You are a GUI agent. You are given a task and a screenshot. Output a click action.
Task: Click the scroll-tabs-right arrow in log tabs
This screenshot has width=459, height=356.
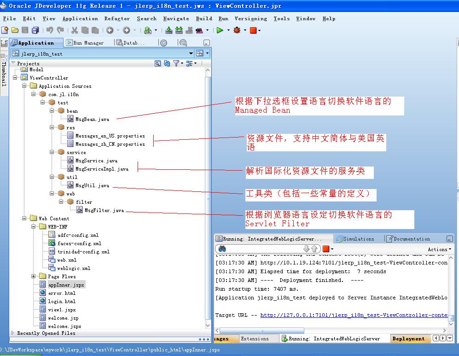[x=443, y=338]
